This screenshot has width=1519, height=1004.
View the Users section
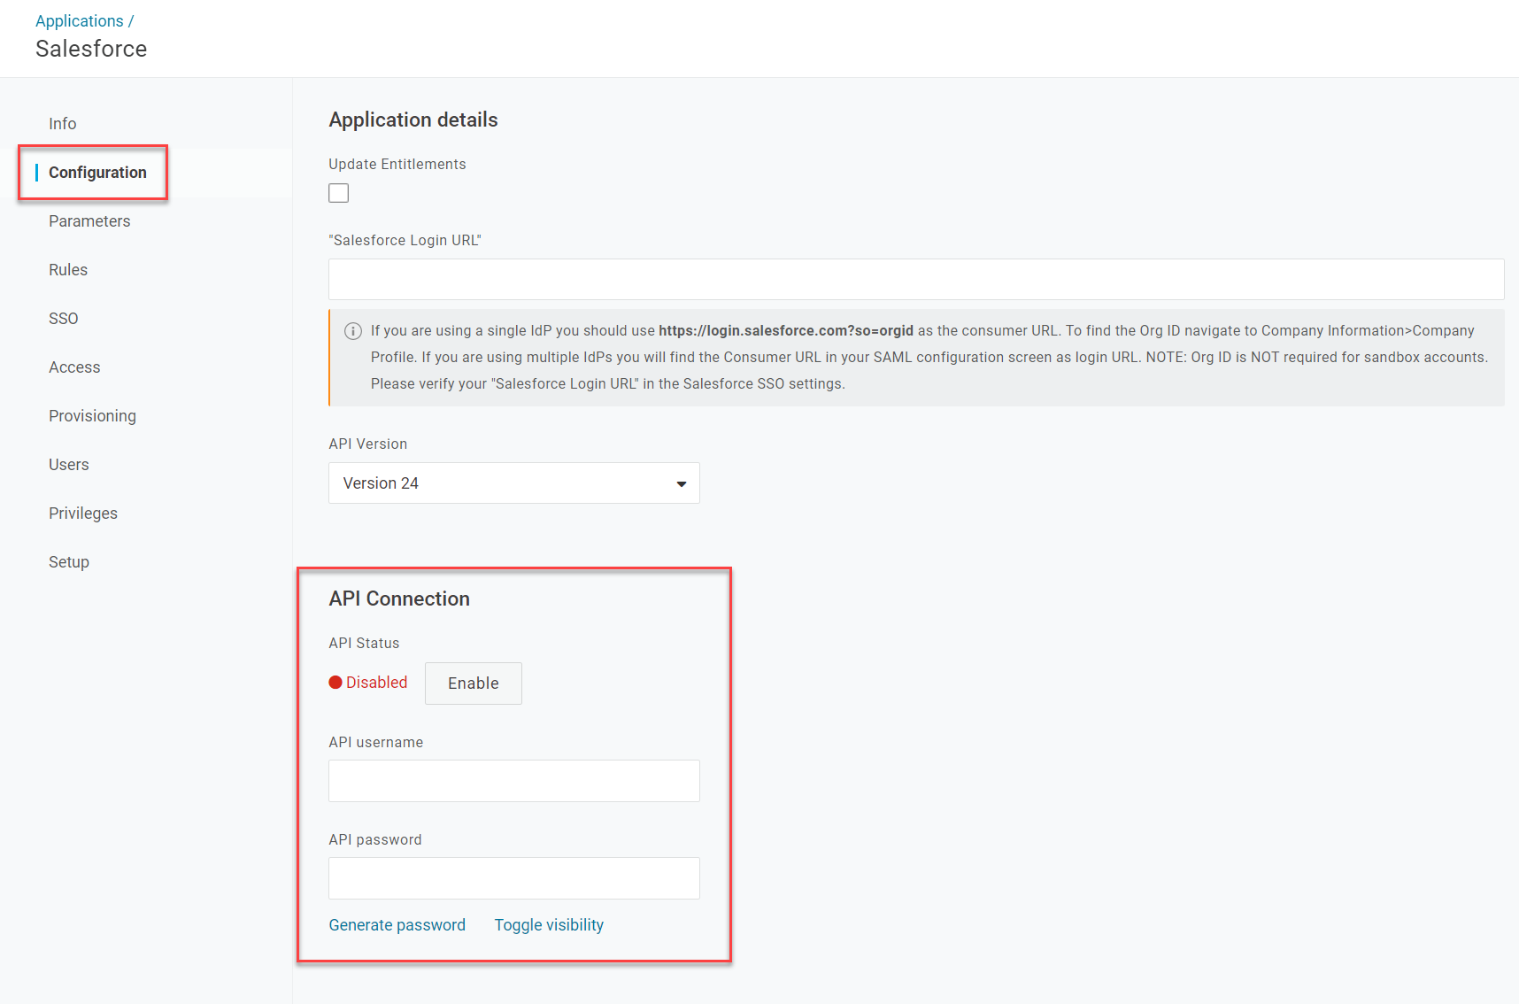[69, 465]
